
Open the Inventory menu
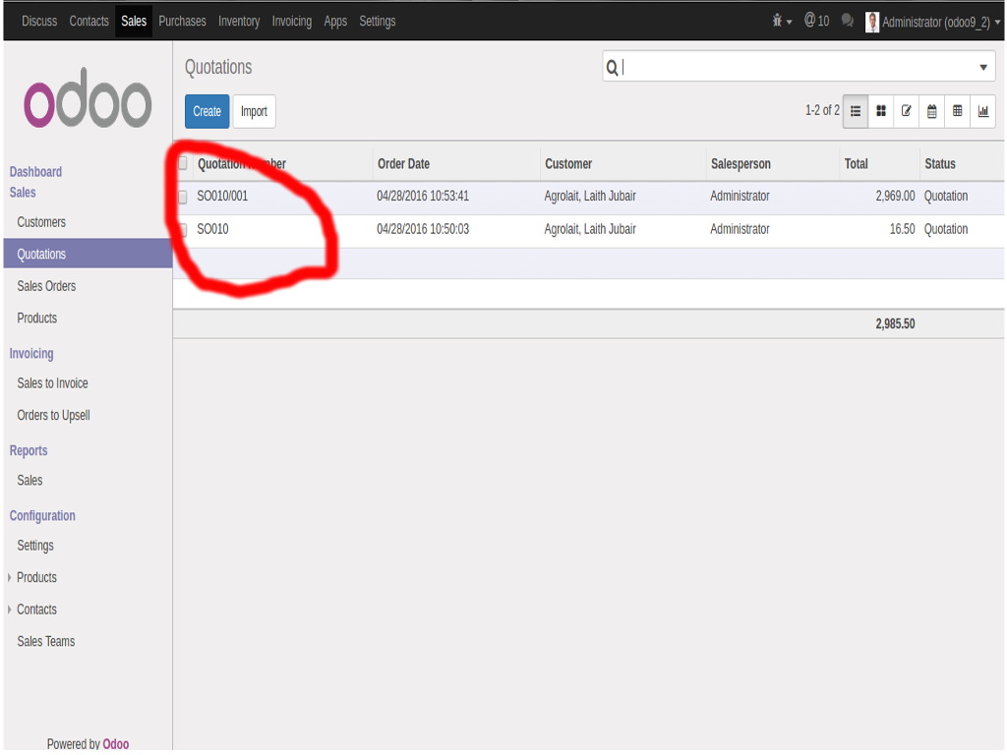pos(239,22)
